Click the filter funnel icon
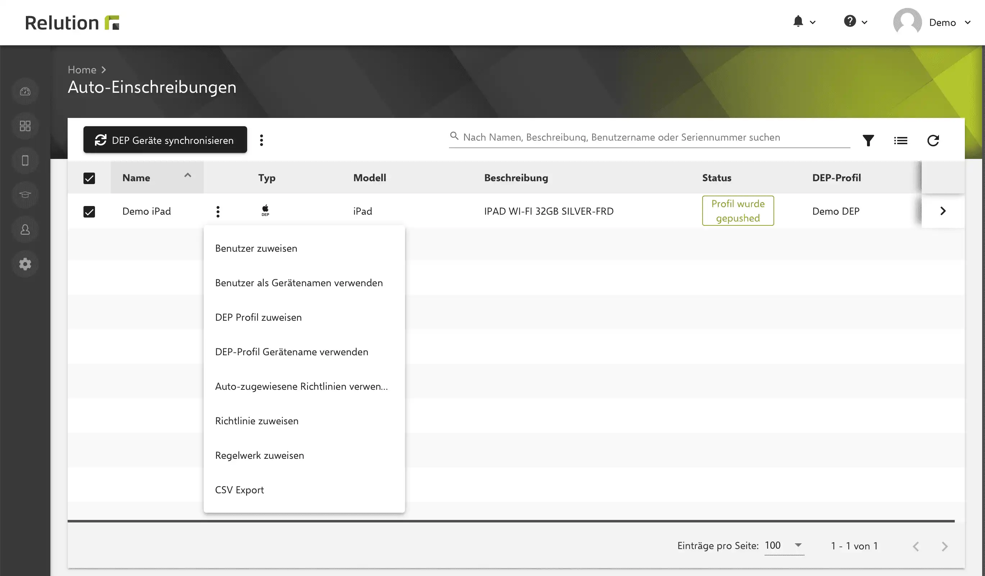The width and height of the screenshot is (985, 576). [868, 140]
